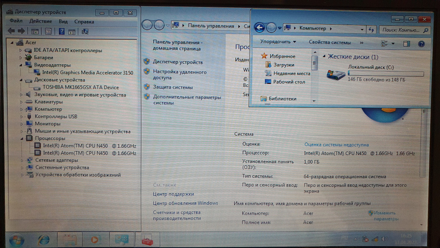Collapse the Дисковые устройства node
Viewport: 440px width, 248px height.
click(21, 80)
